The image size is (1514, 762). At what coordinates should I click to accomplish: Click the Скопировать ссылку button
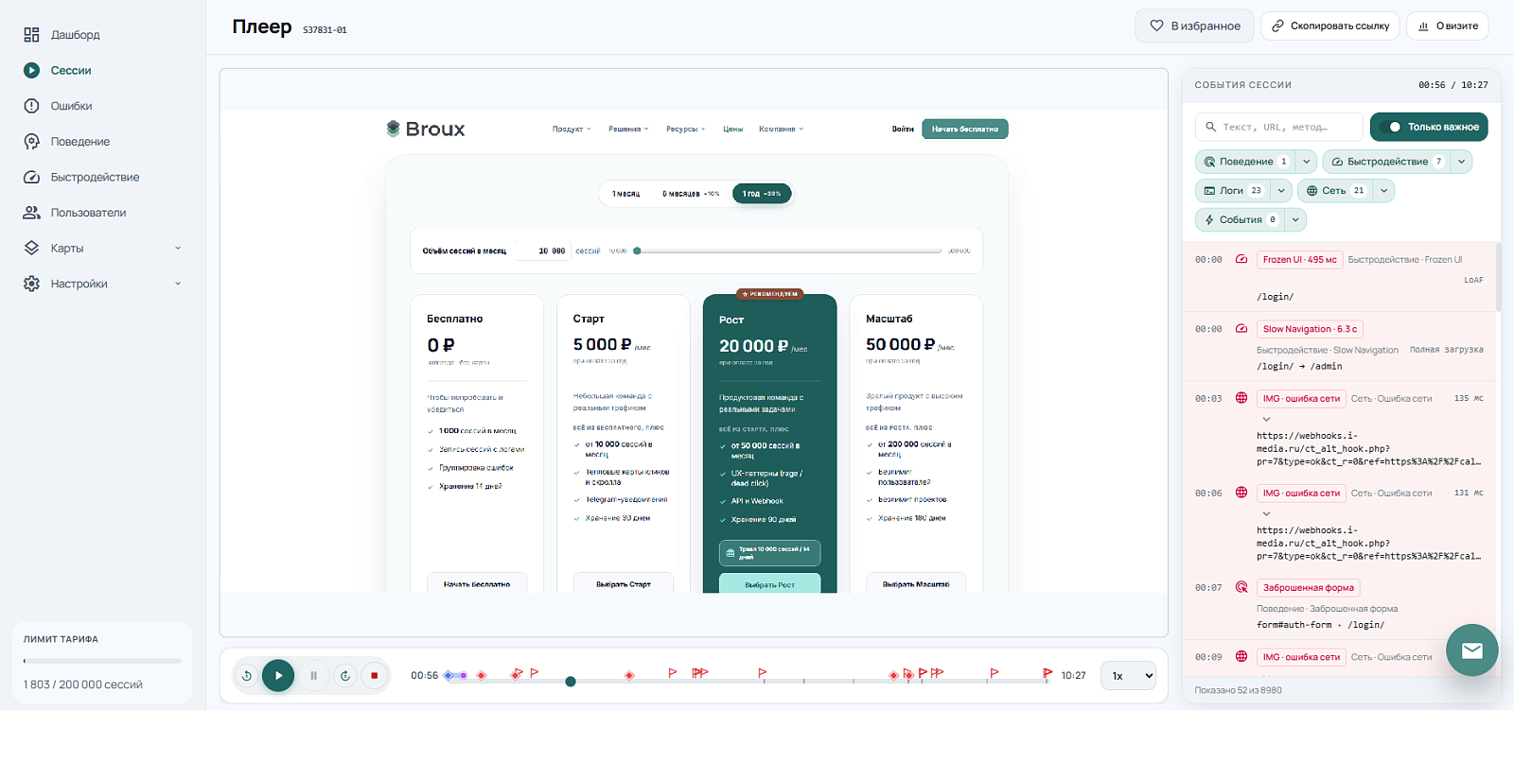[1330, 26]
